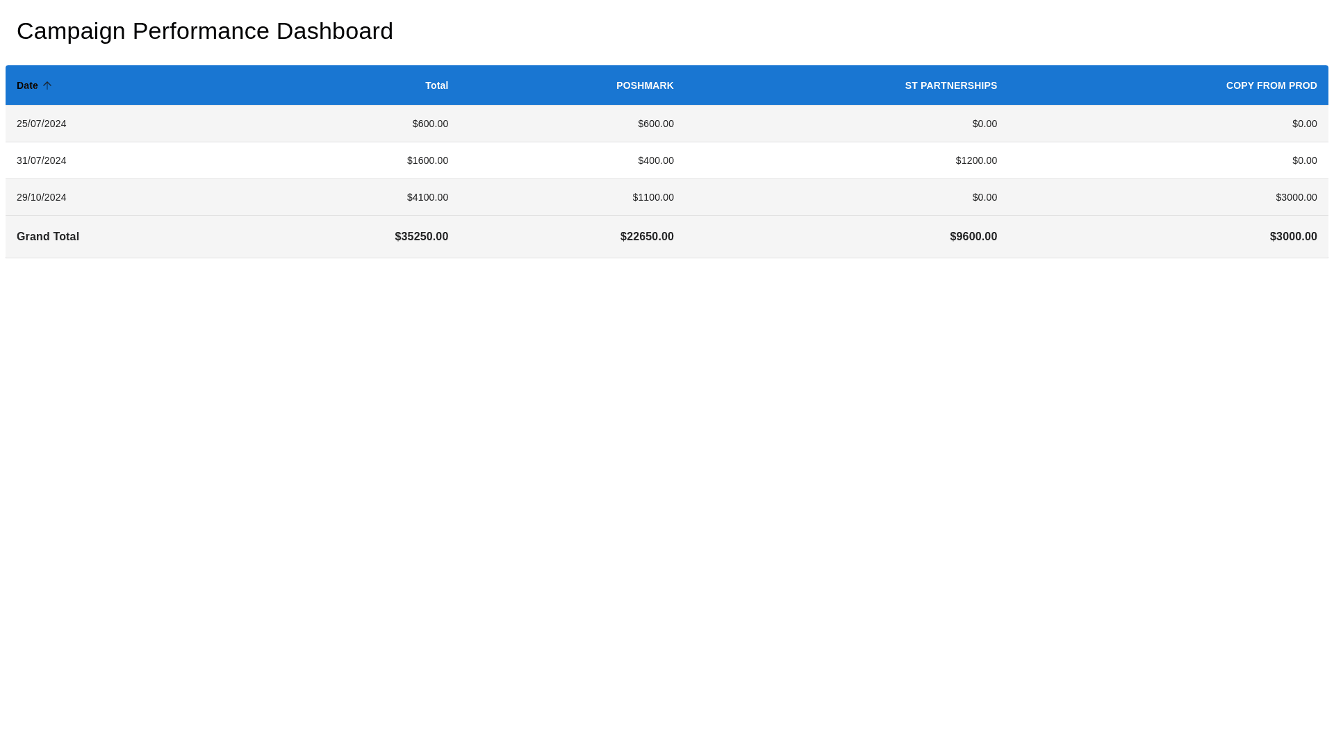Screen dimensions: 1334x750
Task: Click the $1200.00 ST Partnerships cell
Action: pos(975,160)
